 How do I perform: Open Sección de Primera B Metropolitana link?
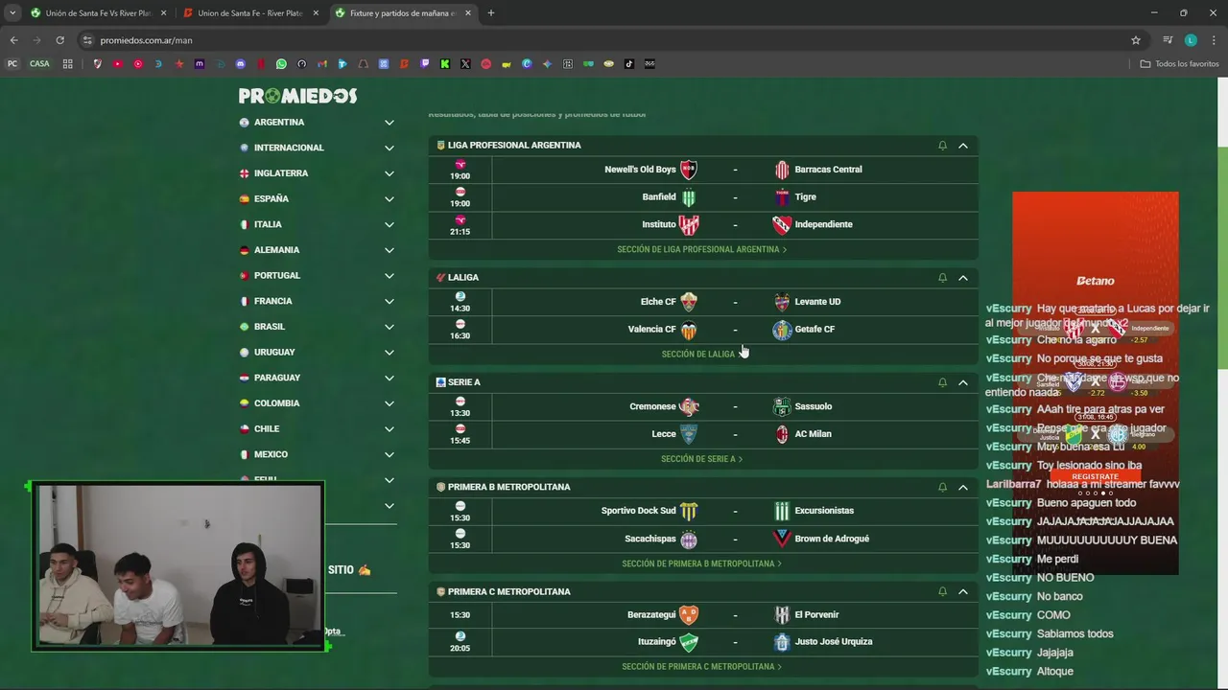click(x=702, y=563)
